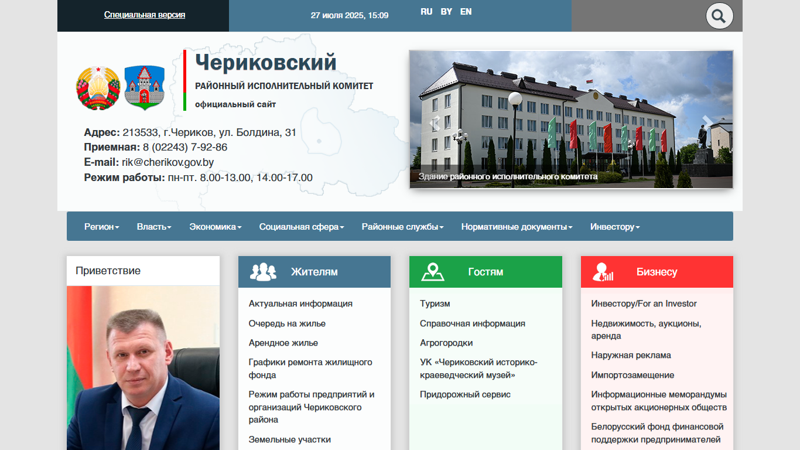
Task: Expand the Экономика dropdown menu
Action: pos(216,227)
